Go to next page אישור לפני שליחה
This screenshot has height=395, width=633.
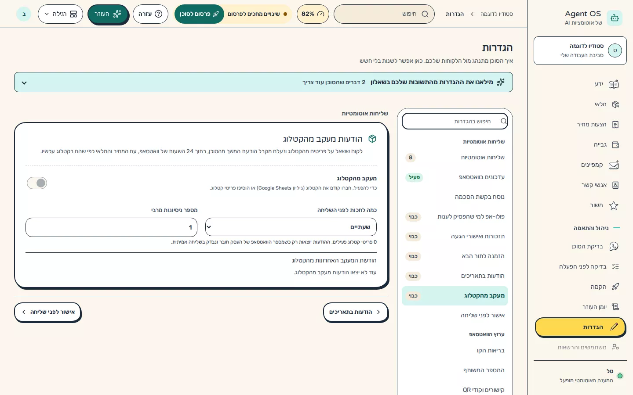47,312
